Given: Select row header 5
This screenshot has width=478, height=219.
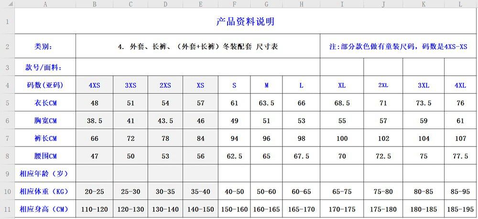Looking at the screenshot, I should pos(7,103).
